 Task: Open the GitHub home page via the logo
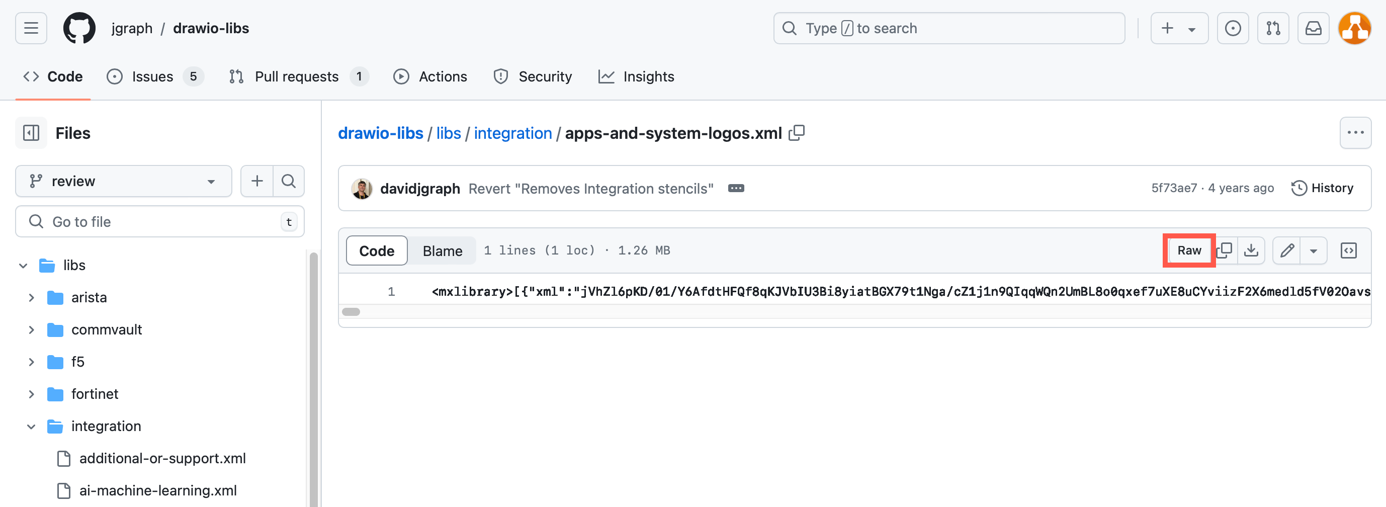tap(78, 28)
